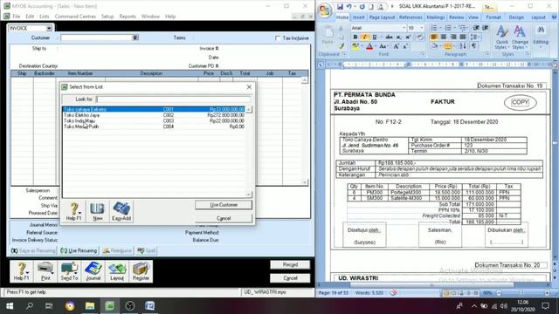Click the Print icon in MYOB
559x314 pixels.
coord(45,271)
